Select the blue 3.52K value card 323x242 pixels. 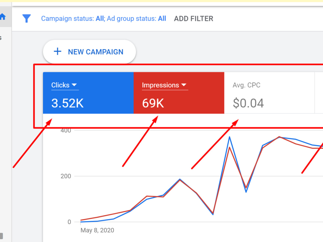(88, 93)
